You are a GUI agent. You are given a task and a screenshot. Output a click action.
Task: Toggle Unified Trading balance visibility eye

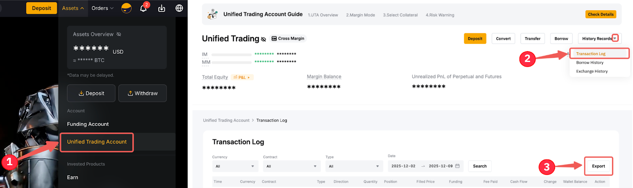263,39
